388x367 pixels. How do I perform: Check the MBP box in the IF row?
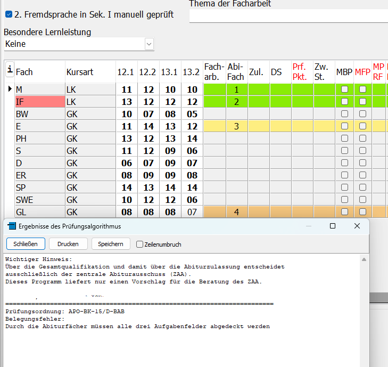tap(344, 102)
